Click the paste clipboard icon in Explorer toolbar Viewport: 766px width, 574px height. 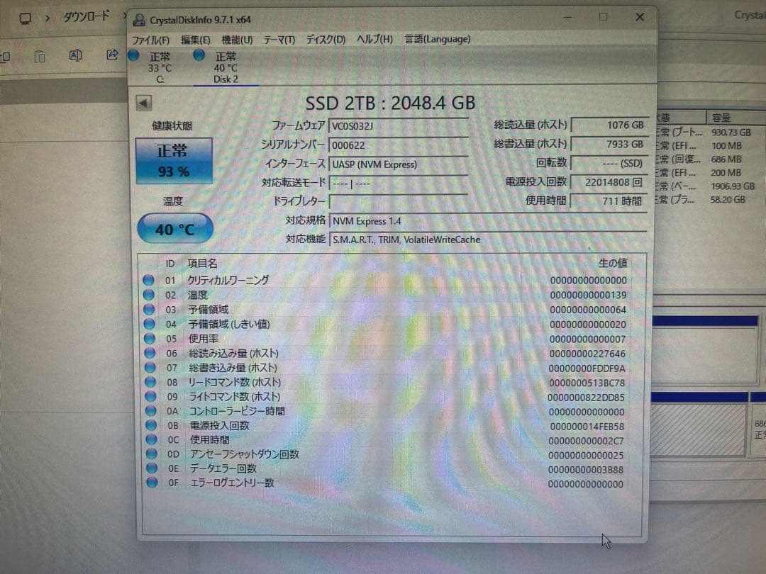(40, 57)
